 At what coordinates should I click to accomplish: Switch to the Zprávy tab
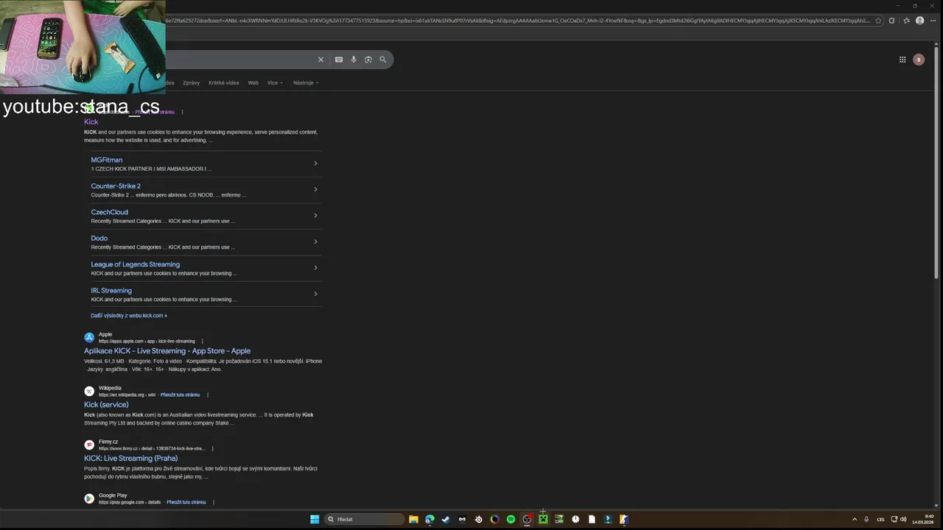(192, 82)
